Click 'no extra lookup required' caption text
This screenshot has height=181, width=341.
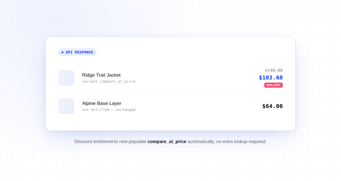tap(242, 141)
